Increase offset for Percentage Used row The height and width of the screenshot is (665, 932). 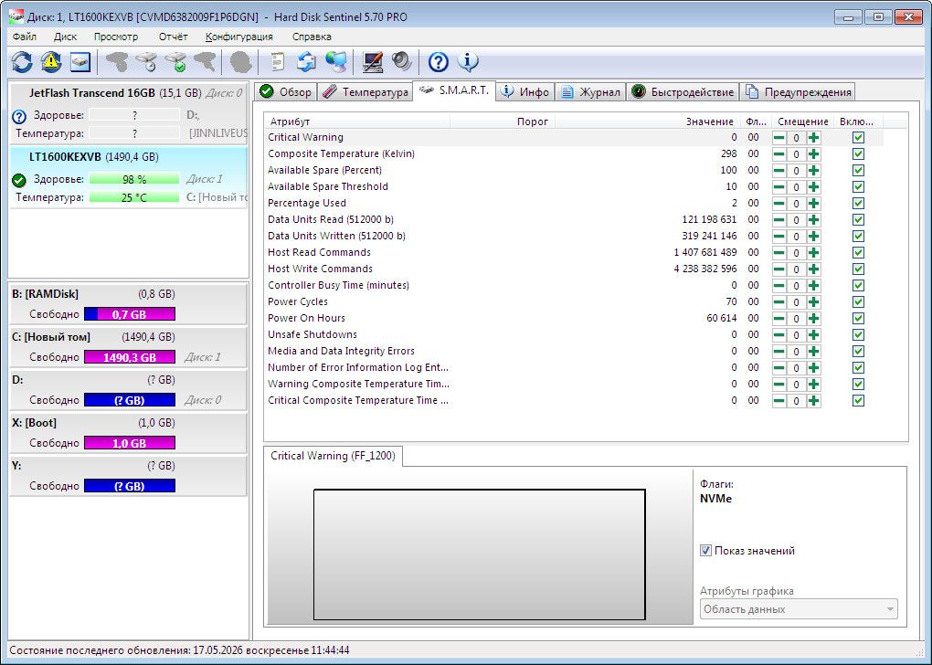[x=814, y=203]
